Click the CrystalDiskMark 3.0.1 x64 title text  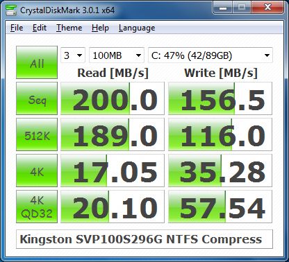pos(67,10)
